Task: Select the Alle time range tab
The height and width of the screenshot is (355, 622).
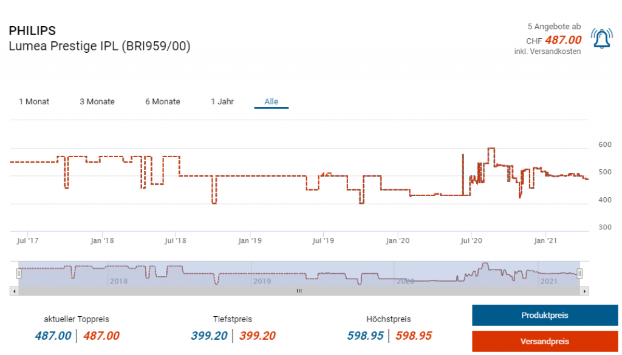Action: 271,101
